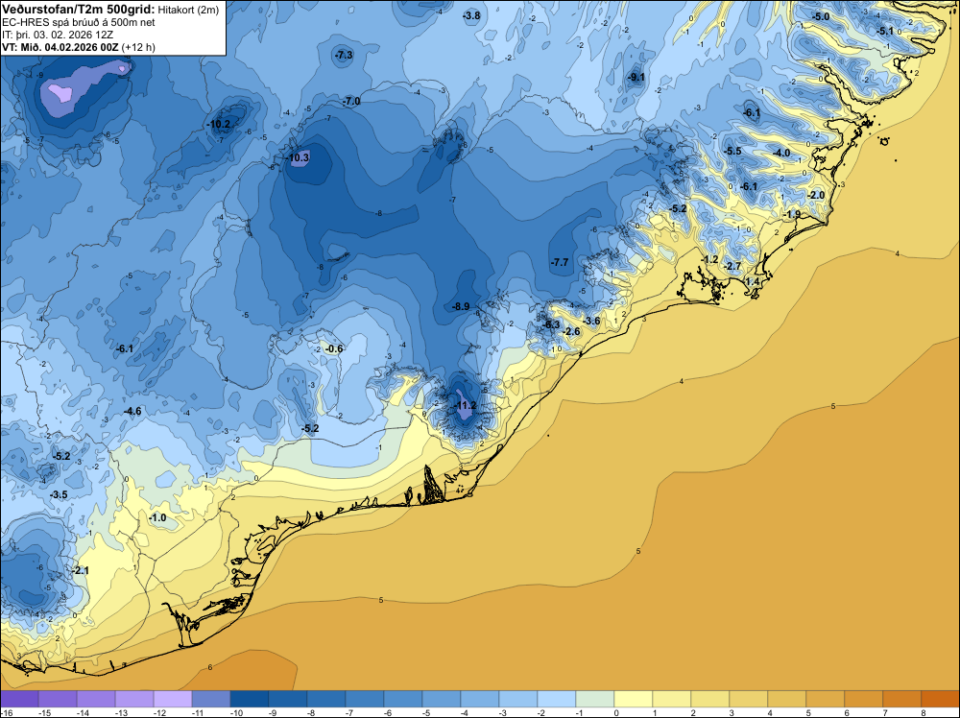This screenshot has height=718, width=960.
Task: Select the initial time 'IT: þri. 03. 02. 2026 12Z'
Action: pyautogui.click(x=58, y=35)
